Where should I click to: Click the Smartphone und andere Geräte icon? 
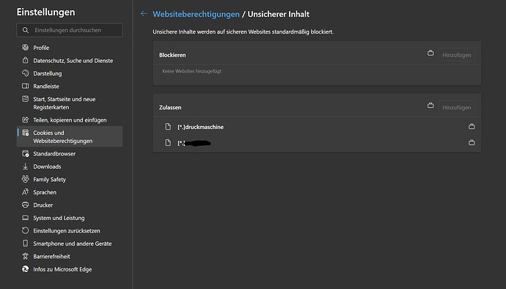coord(25,243)
